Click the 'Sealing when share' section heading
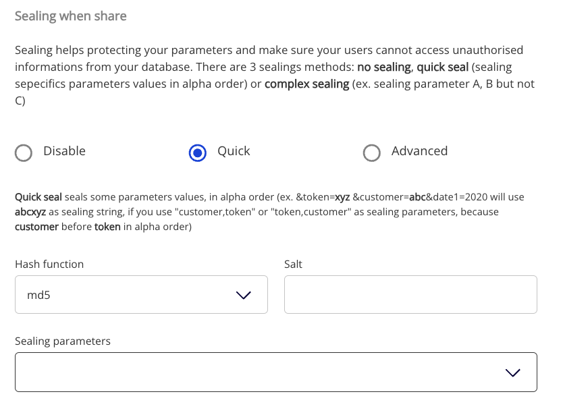The image size is (563, 417). click(x=70, y=16)
